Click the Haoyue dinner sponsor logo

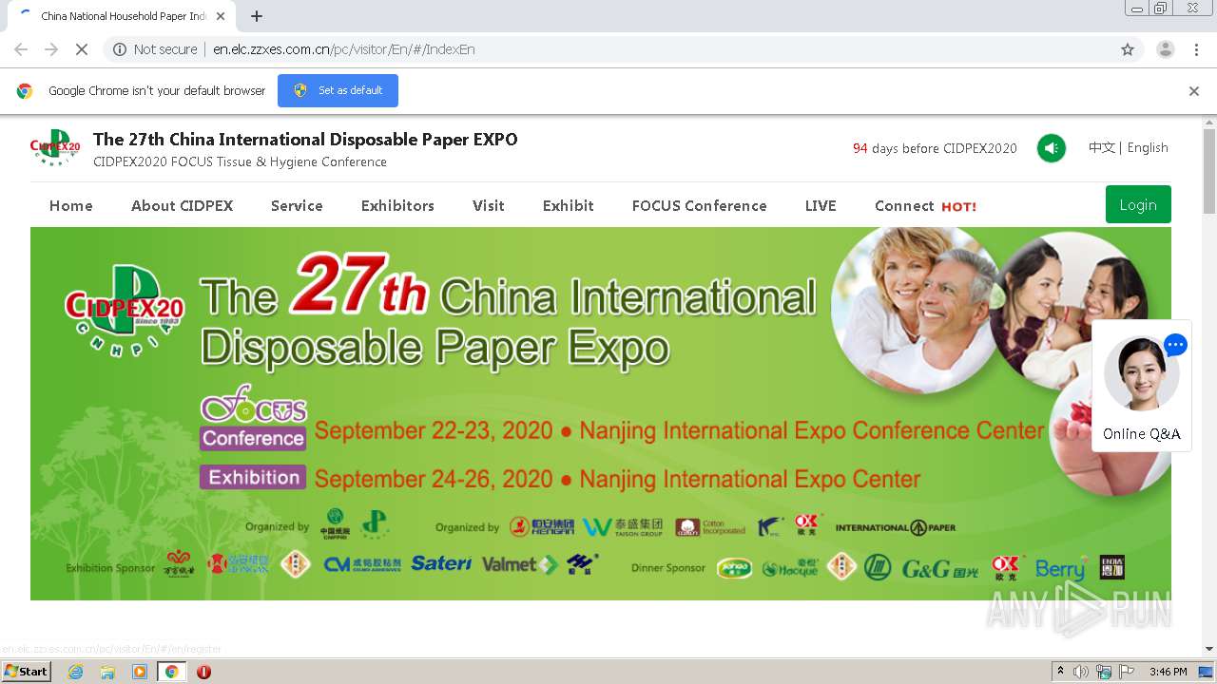point(790,568)
